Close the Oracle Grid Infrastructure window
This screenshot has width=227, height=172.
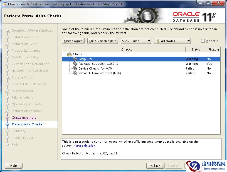tap(218, 3)
